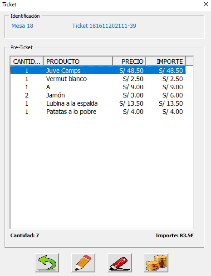Click the Importe: 83.5€ total label
211x276 pixels.
[175, 235]
